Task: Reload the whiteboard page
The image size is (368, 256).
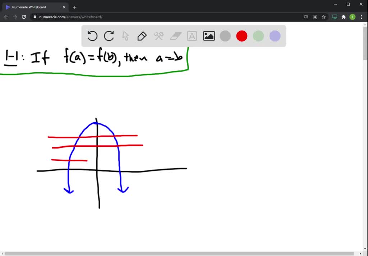Action: coord(24,17)
